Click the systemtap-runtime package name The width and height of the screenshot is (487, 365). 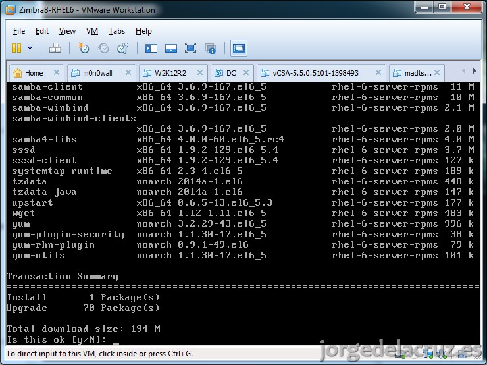pos(62,171)
